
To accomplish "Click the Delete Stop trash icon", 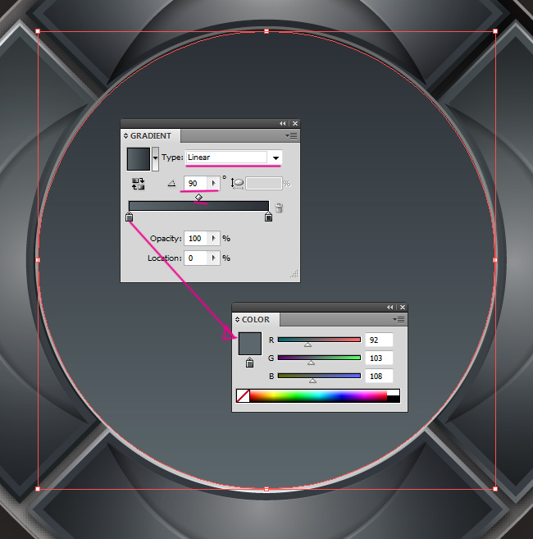I will [279, 208].
